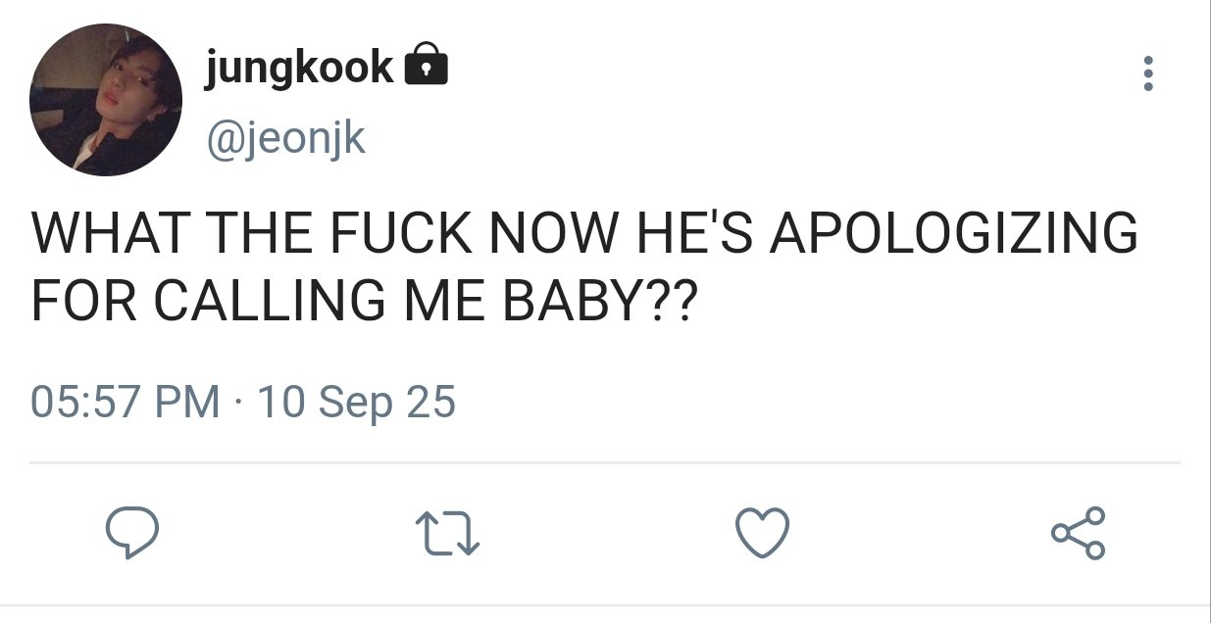Like the tweet with the heart icon
Viewport: 1211px width, 623px height.
pos(762,533)
